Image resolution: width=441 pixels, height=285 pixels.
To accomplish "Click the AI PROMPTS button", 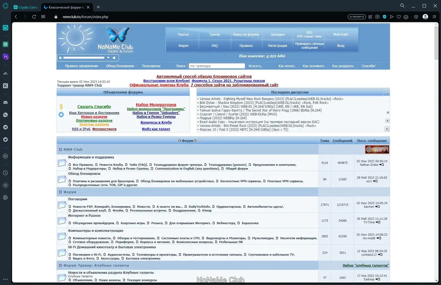I will click(357, 17).
